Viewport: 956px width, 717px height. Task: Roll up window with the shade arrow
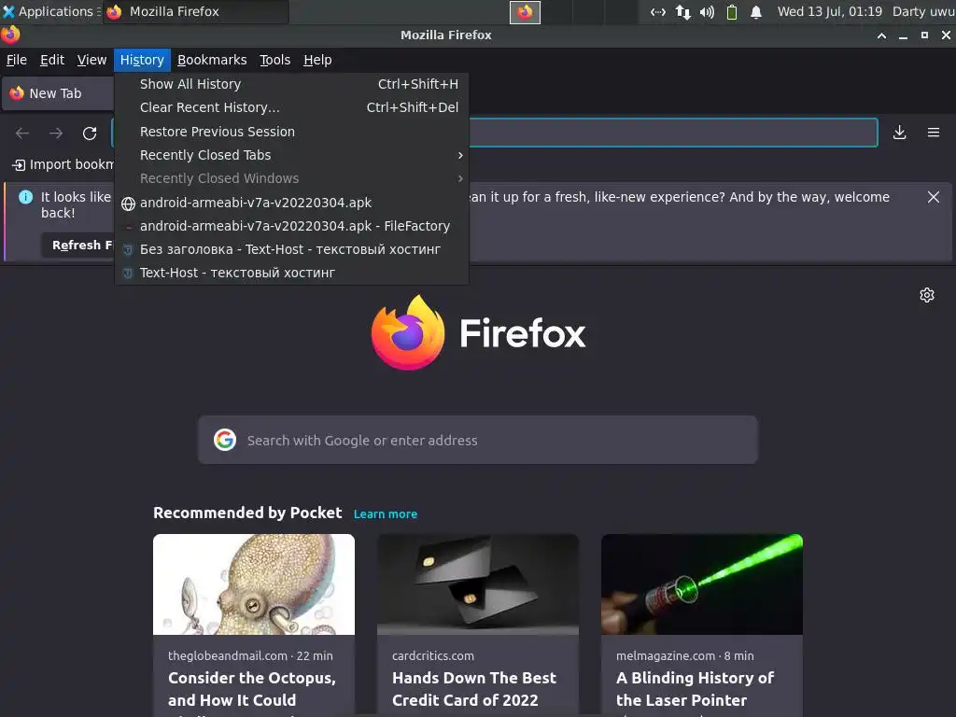click(x=881, y=35)
